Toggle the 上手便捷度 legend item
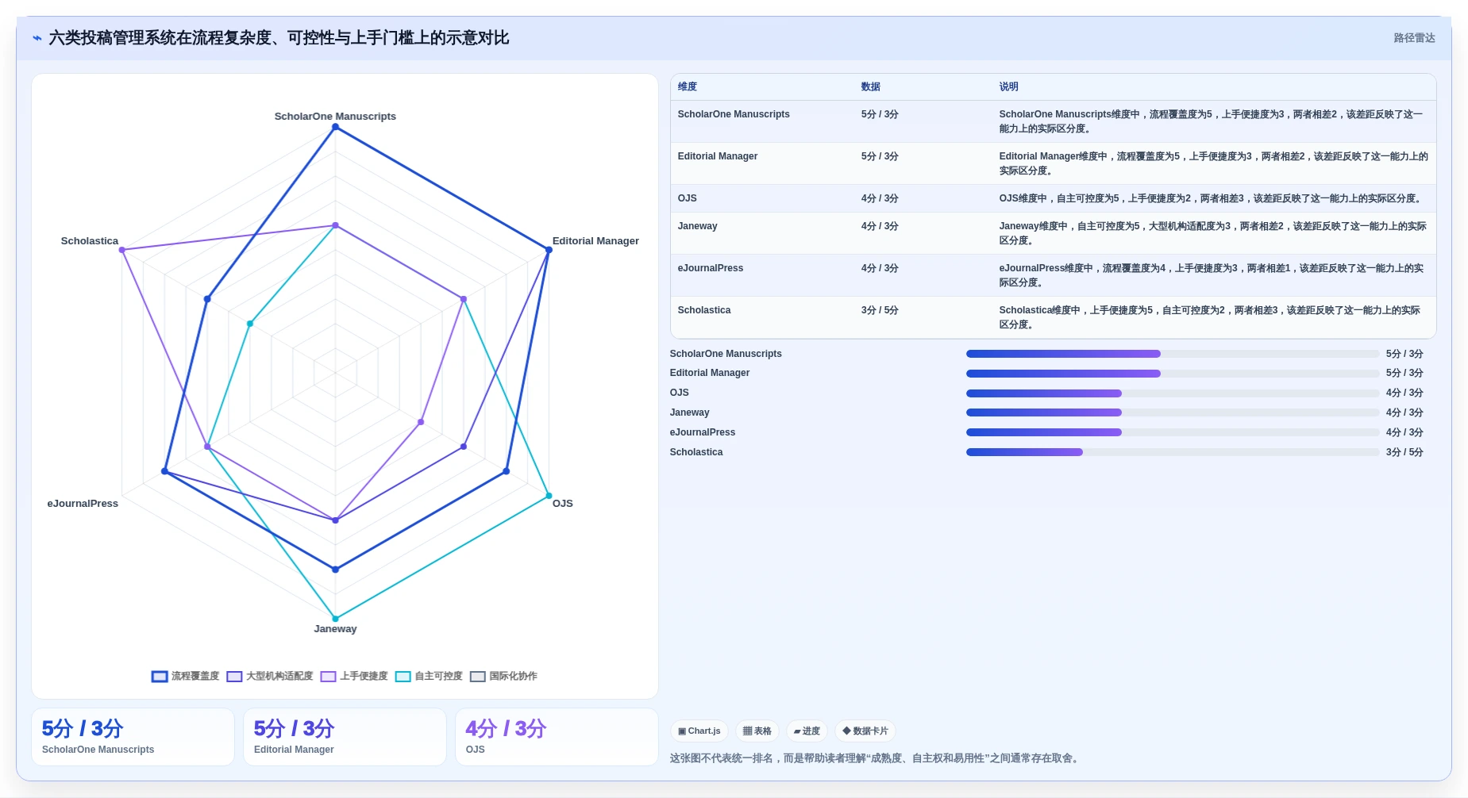Screen dimensions: 1468x798 354,676
